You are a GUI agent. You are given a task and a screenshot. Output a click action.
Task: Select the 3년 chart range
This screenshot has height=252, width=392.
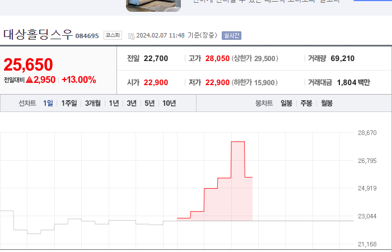click(132, 103)
